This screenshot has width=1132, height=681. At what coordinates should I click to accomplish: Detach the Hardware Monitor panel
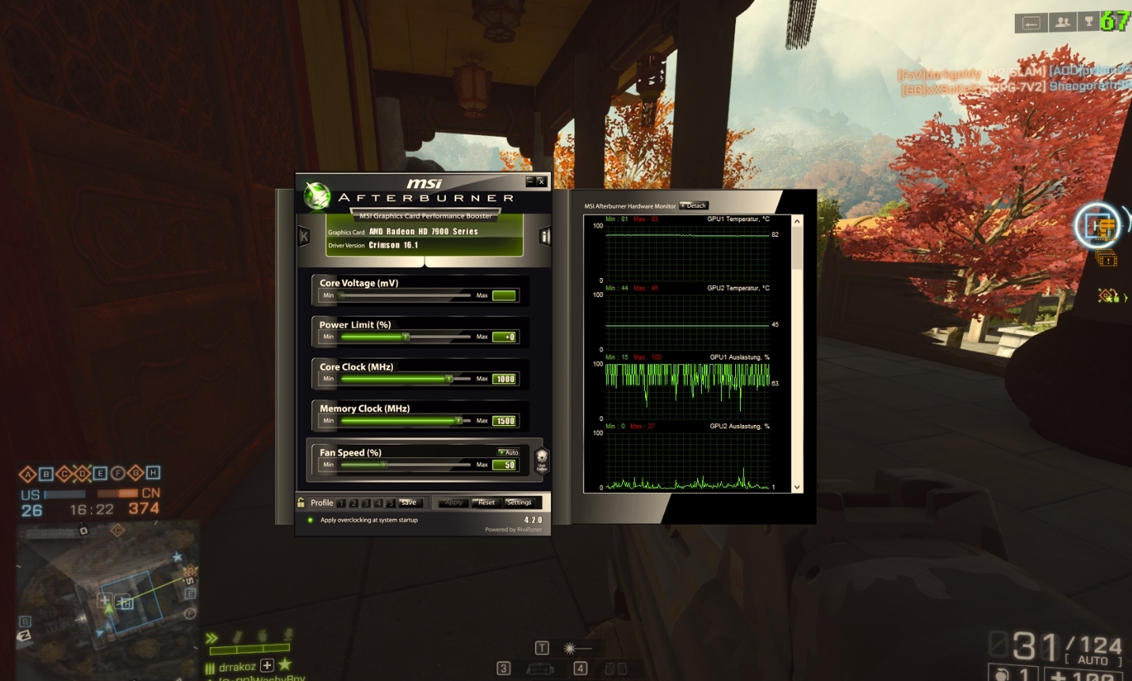coord(693,205)
